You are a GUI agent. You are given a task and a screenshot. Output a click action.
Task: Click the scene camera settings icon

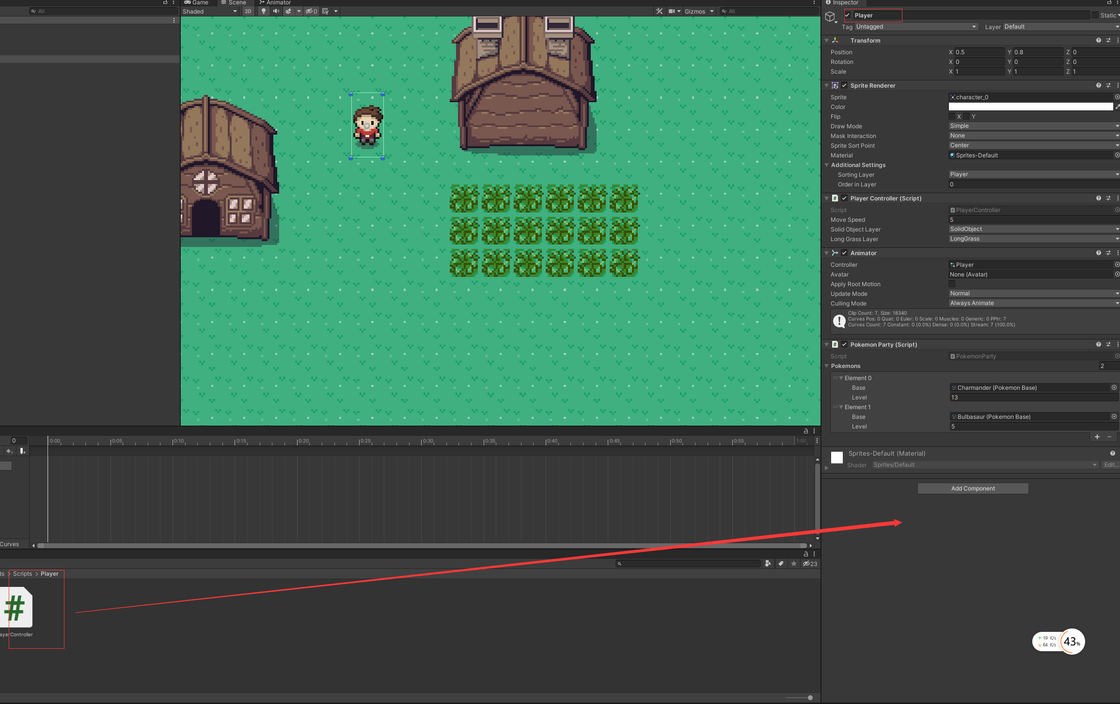point(672,11)
